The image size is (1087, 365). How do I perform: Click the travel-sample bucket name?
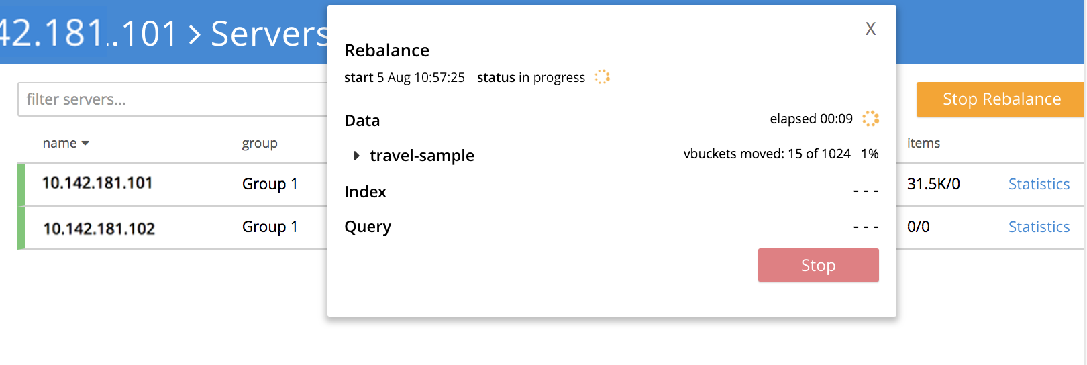421,156
